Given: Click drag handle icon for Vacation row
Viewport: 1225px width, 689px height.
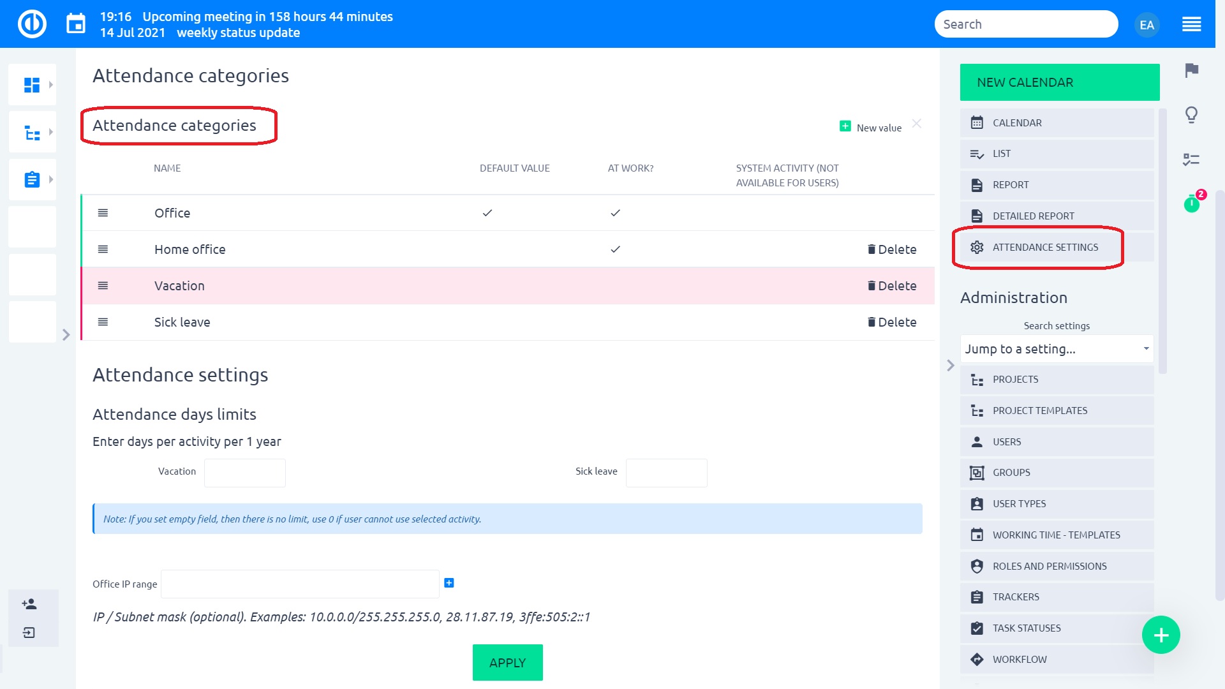Looking at the screenshot, I should pos(103,285).
